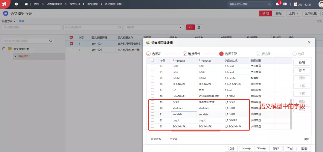Go to 报表平台 breadcrumb
This screenshot has width=323, height=152.
pos(75,4)
